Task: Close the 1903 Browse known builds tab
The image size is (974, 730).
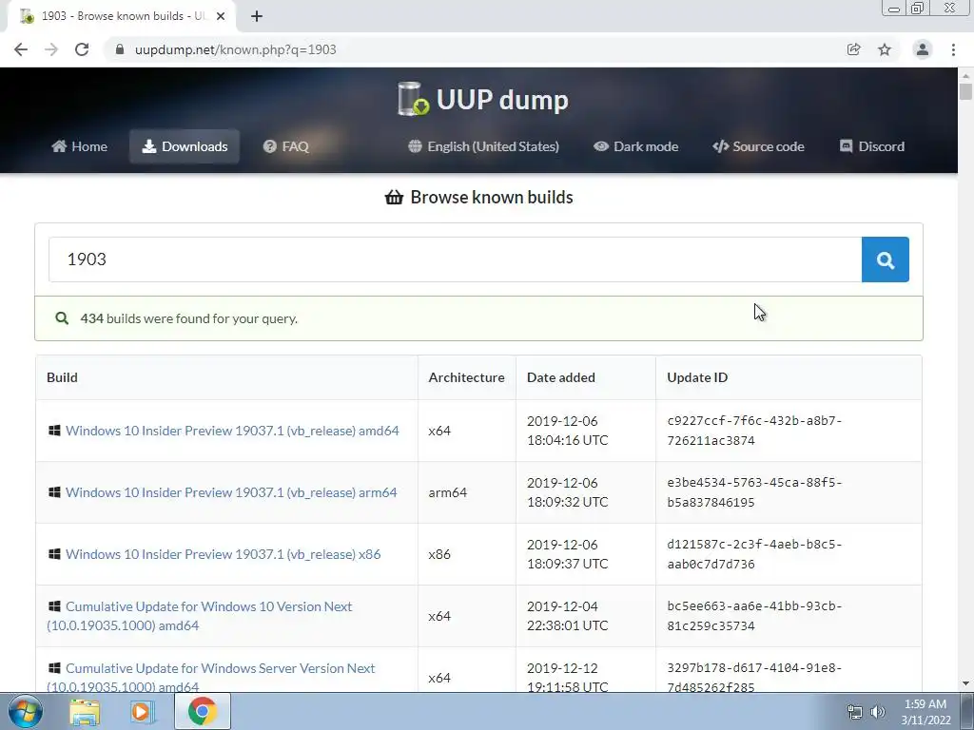Action: click(221, 16)
